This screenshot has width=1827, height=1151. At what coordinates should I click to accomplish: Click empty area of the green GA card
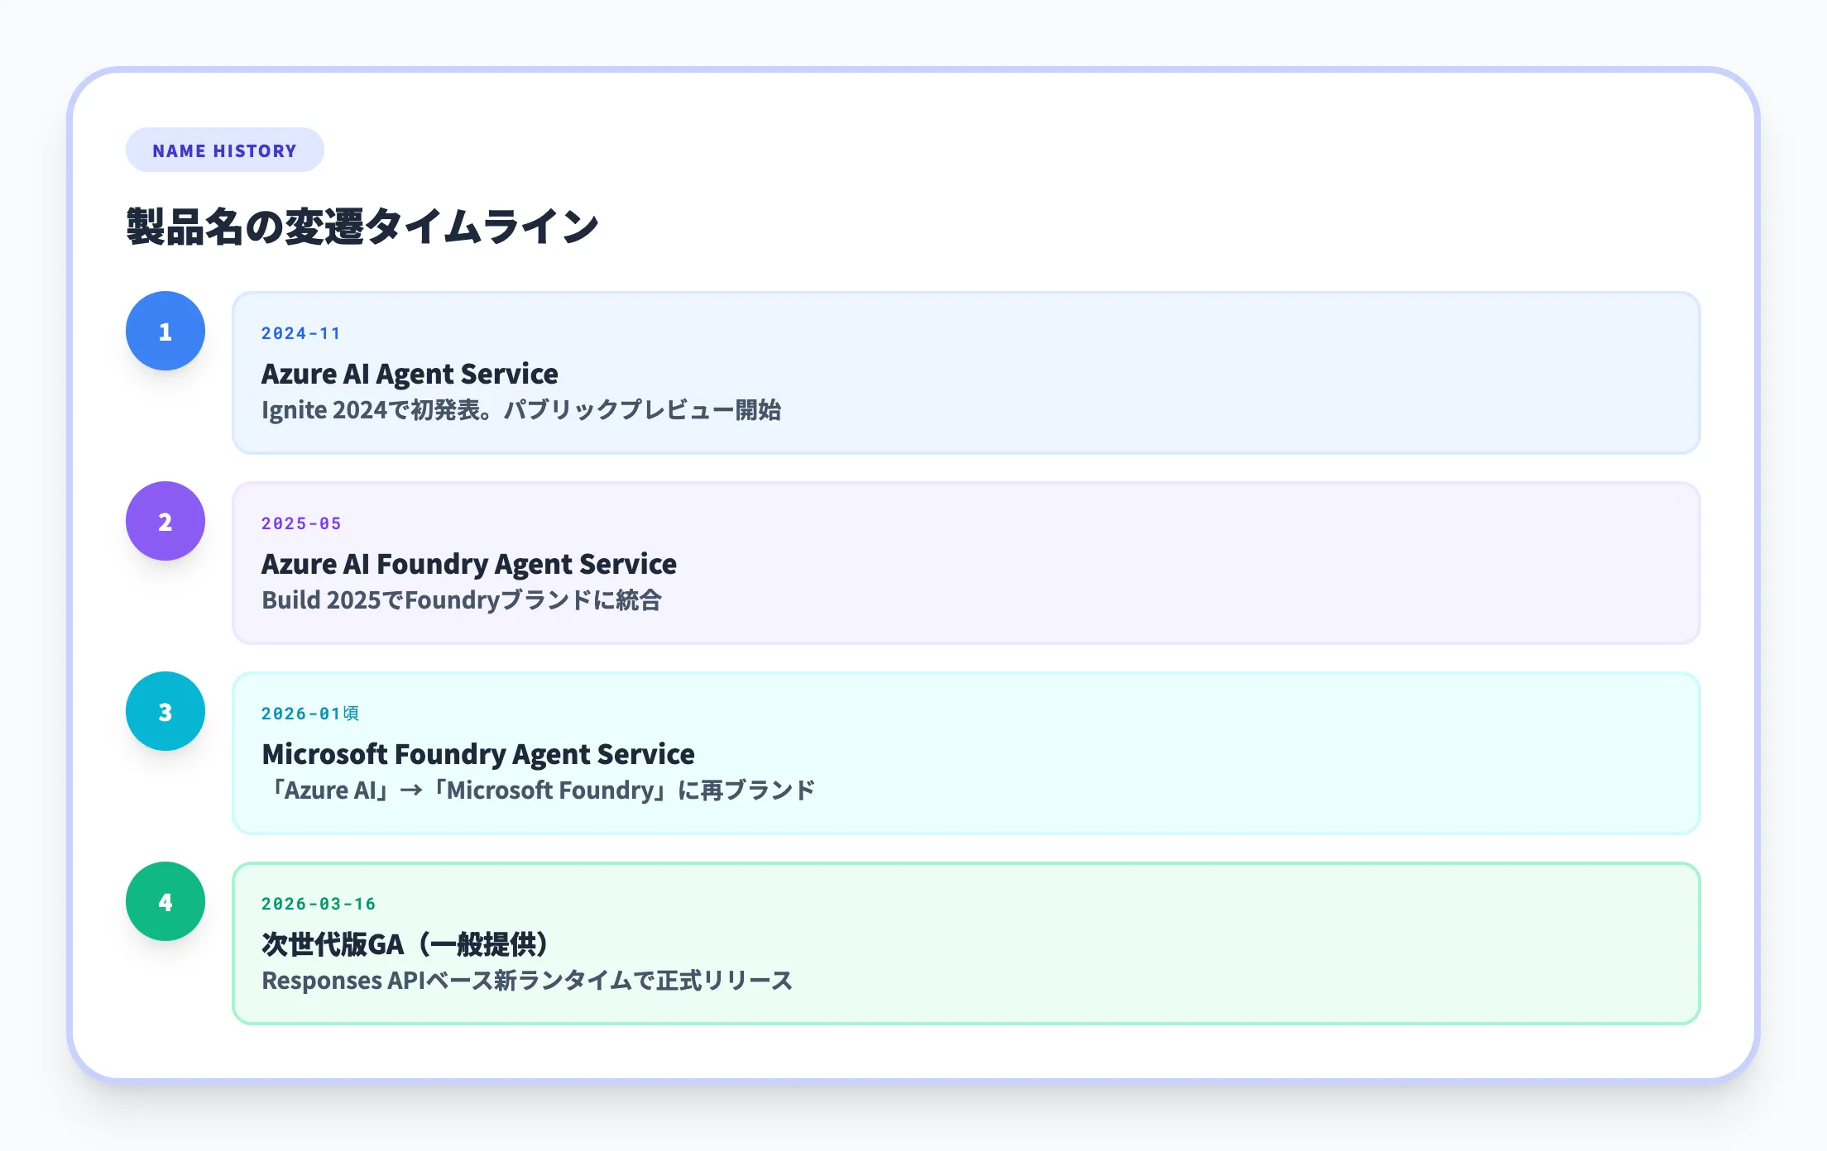coord(1241,943)
